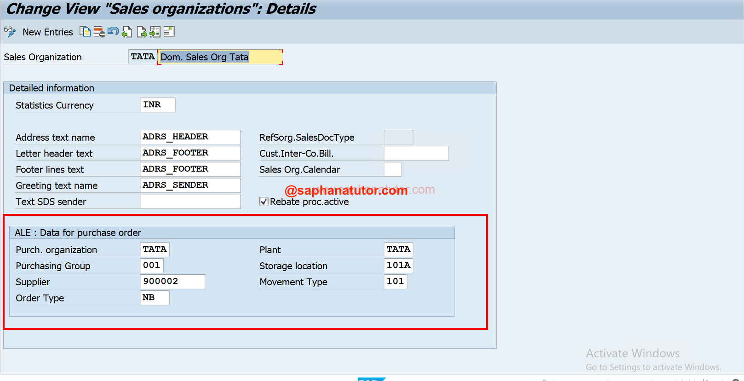
Task: Go to the Next Entry icon
Action: point(142,31)
